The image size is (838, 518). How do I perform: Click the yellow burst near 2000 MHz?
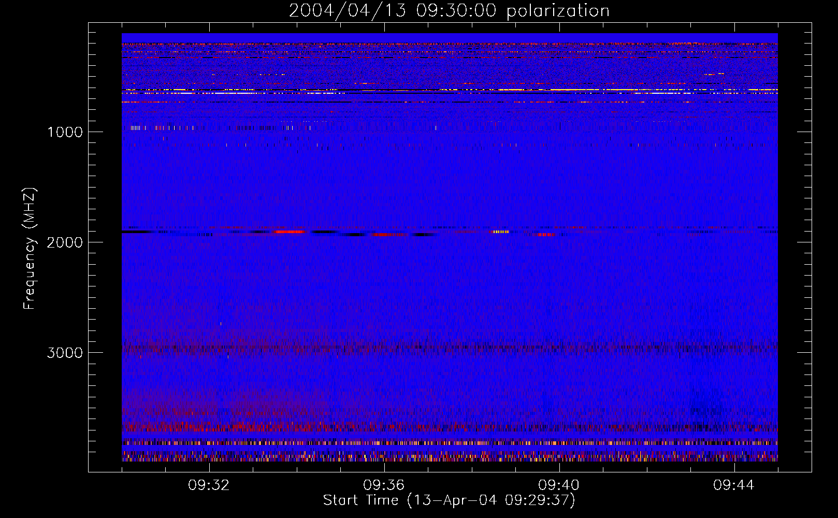click(501, 232)
